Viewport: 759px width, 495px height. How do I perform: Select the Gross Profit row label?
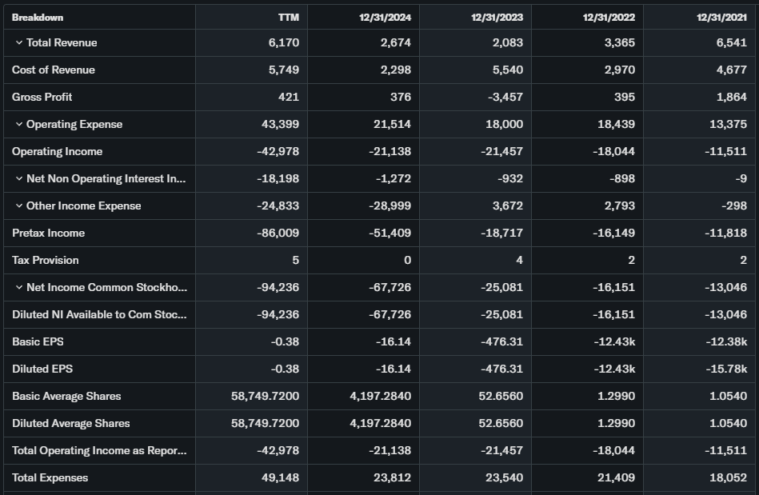[x=42, y=97]
